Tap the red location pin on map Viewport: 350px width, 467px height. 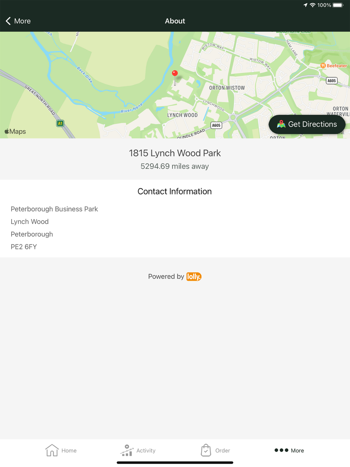[175, 73]
